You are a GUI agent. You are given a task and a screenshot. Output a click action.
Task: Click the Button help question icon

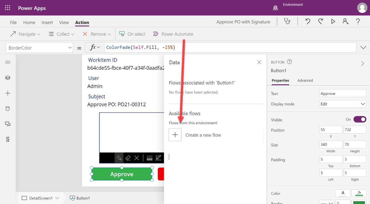tap(289, 62)
